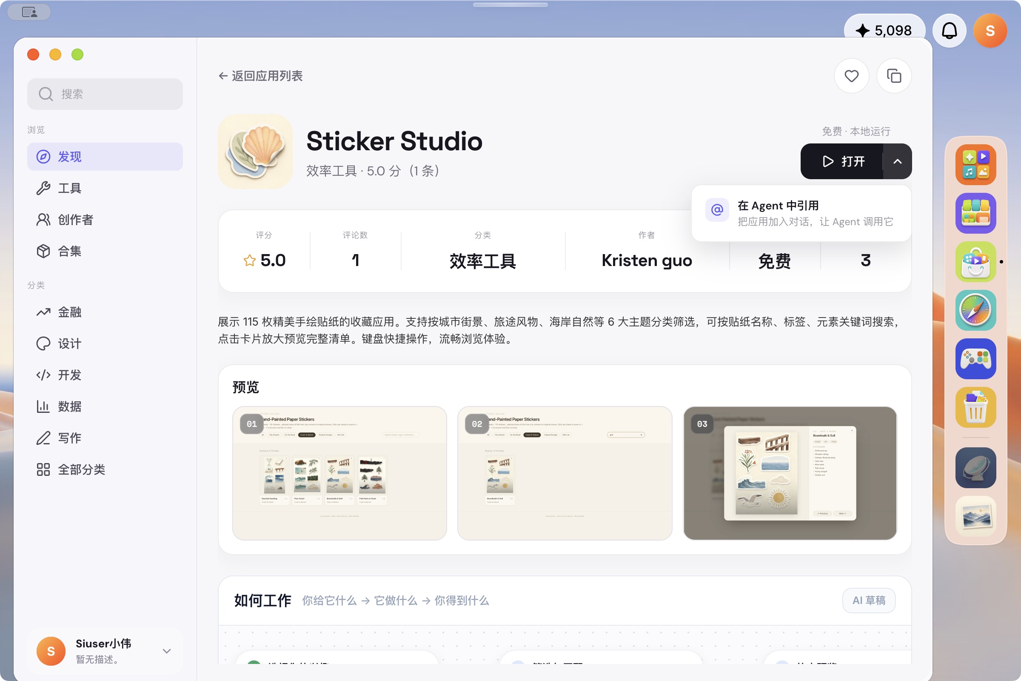The height and width of the screenshot is (681, 1021).
Task: Choose the 数据 category
Action: point(105,406)
